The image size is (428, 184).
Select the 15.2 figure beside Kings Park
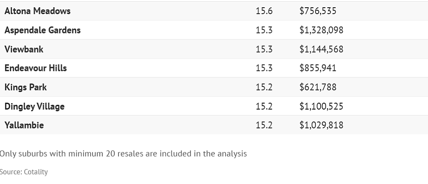(264, 87)
